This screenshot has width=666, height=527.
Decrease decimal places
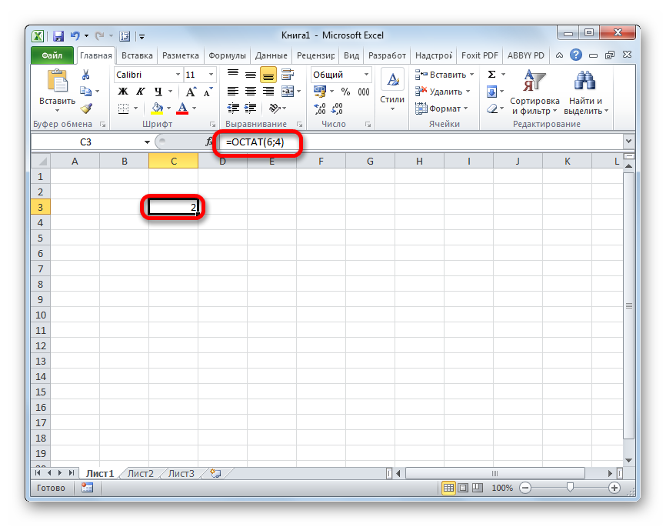click(337, 108)
